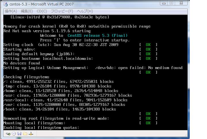Click the 'Checking filesystems' line in console
The height and width of the screenshot is (139, 207).
point(26,77)
